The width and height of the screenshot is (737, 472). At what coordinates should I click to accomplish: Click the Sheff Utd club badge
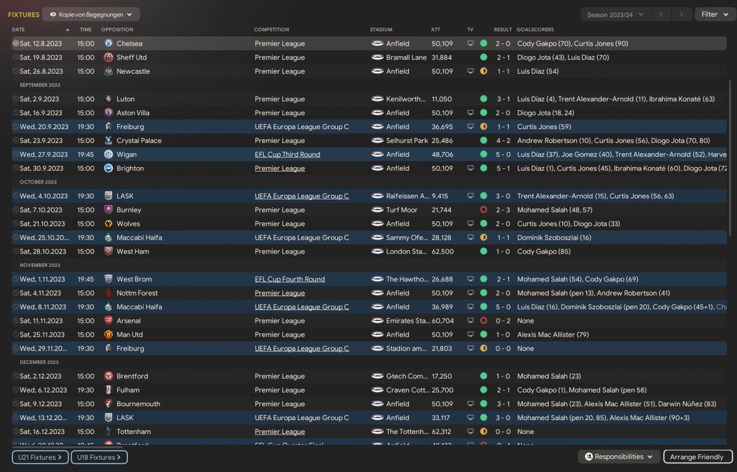click(108, 57)
